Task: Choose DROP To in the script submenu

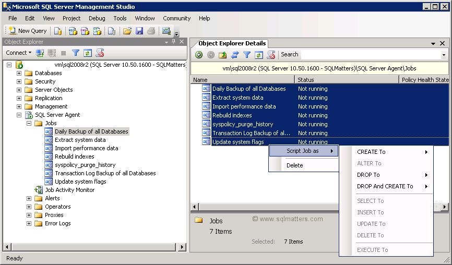Action: coord(386,175)
